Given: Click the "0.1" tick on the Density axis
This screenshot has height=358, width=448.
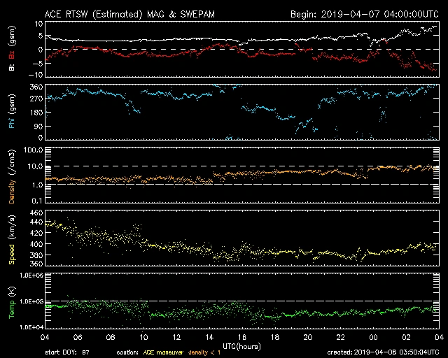Looking at the screenshot, I should 37,201.
